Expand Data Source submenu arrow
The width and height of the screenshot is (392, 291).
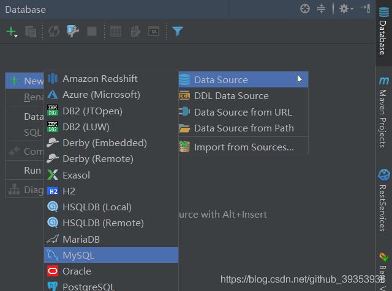point(299,79)
